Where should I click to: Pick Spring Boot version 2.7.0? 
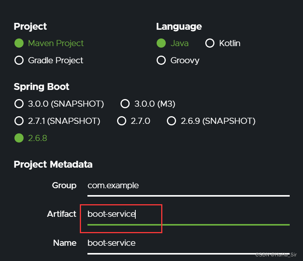(122, 121)
